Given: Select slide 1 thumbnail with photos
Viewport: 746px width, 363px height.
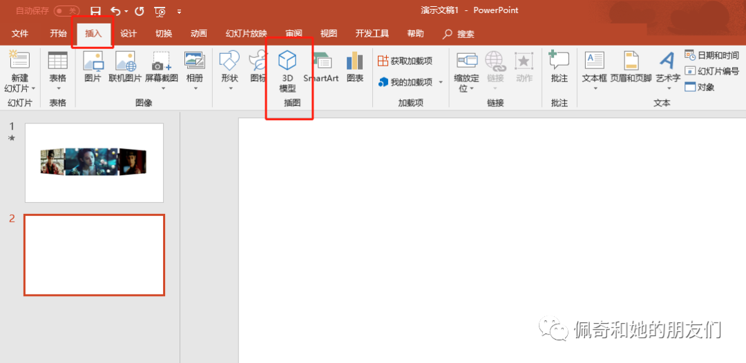Looking at the screenshot, I should click(94, 163).
